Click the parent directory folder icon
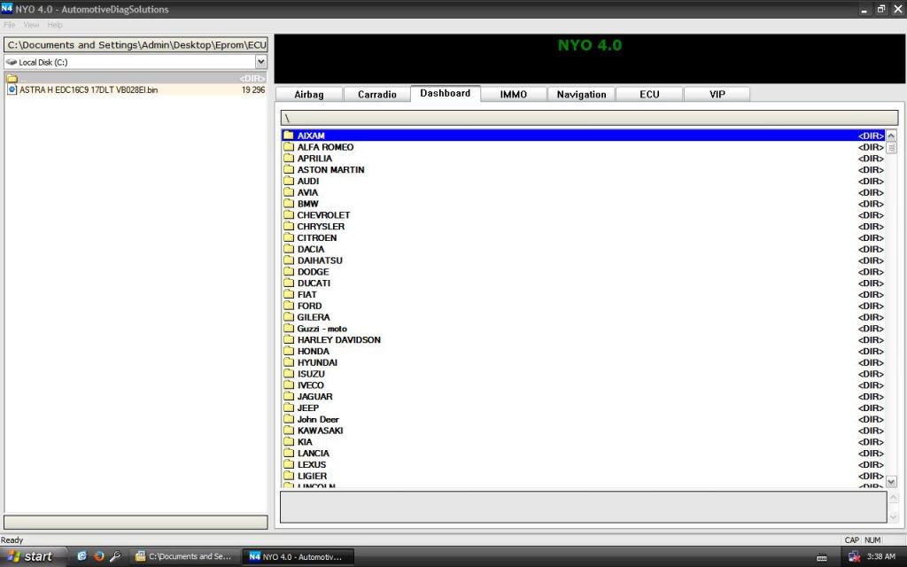 (12, 79)
